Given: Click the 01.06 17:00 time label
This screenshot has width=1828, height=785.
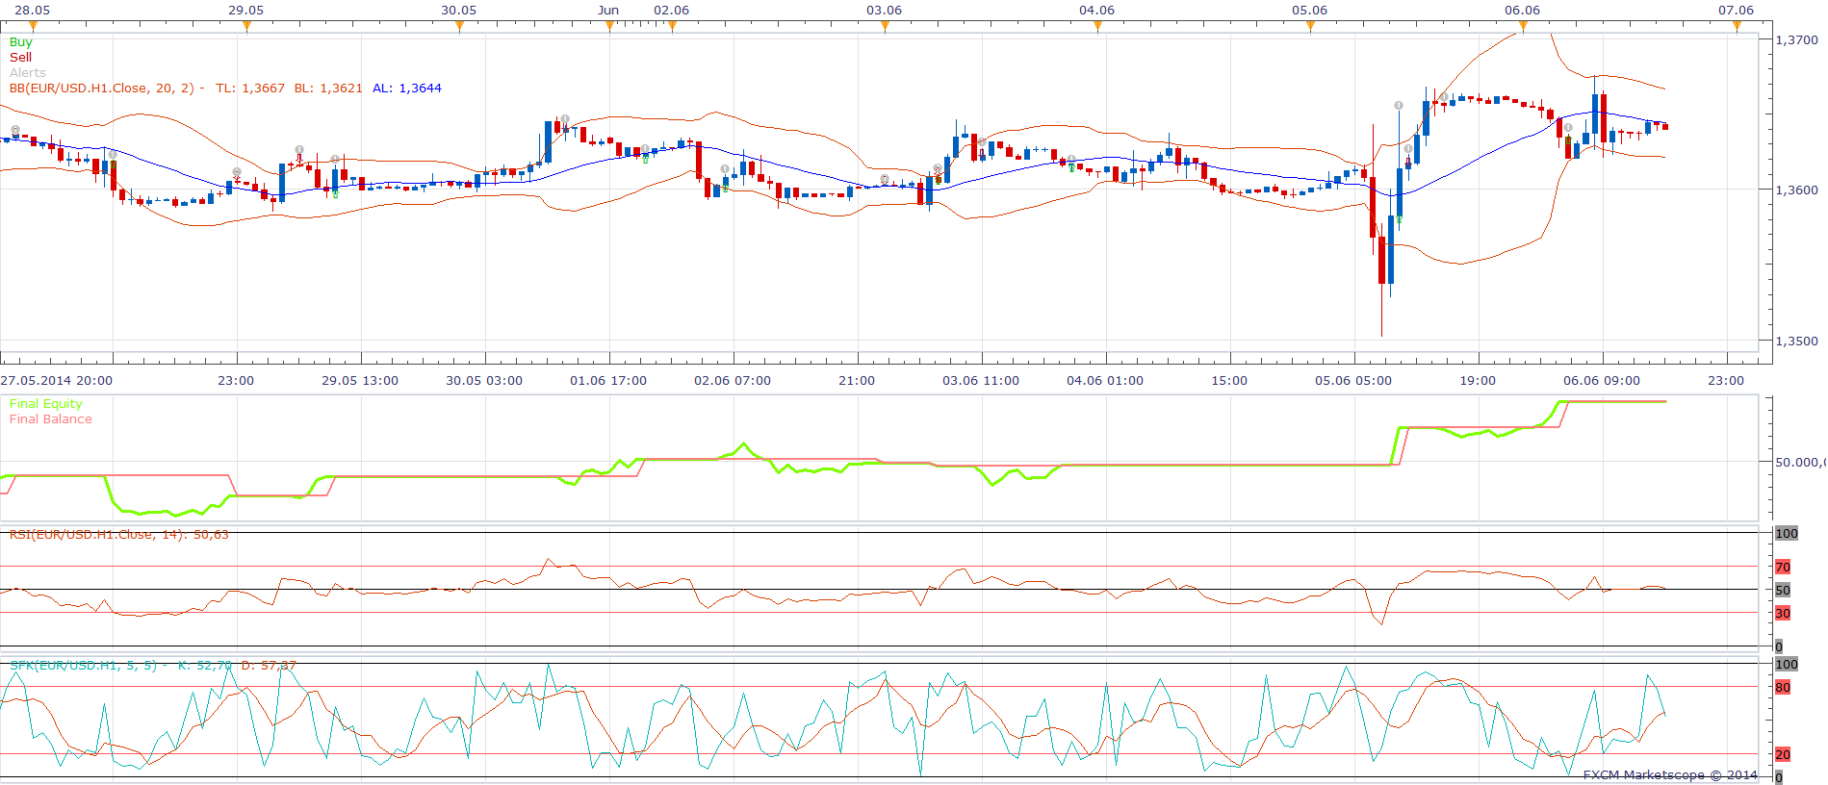Looking at the screenshot, I should (x=608, y=380).
